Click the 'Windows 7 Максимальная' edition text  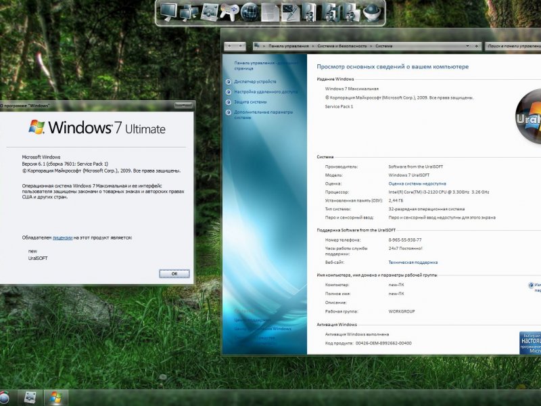(352, 89)
